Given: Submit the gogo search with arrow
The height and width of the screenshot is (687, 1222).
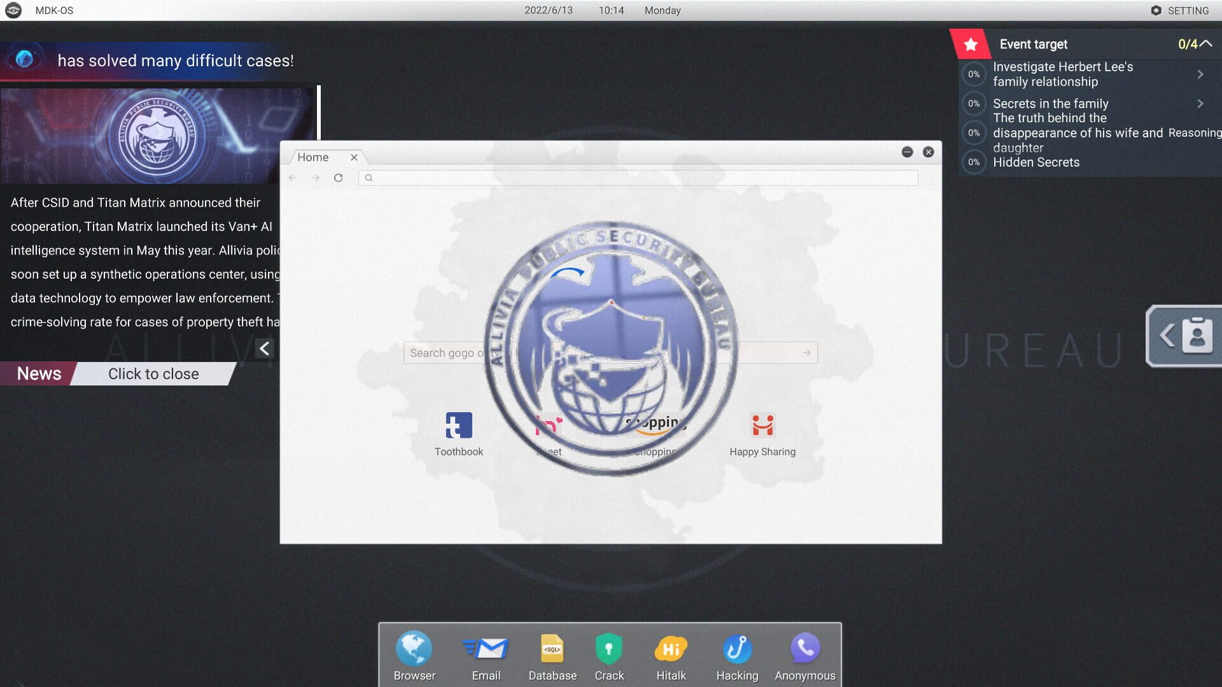Looking at the screenshot, I should [807, 352].
